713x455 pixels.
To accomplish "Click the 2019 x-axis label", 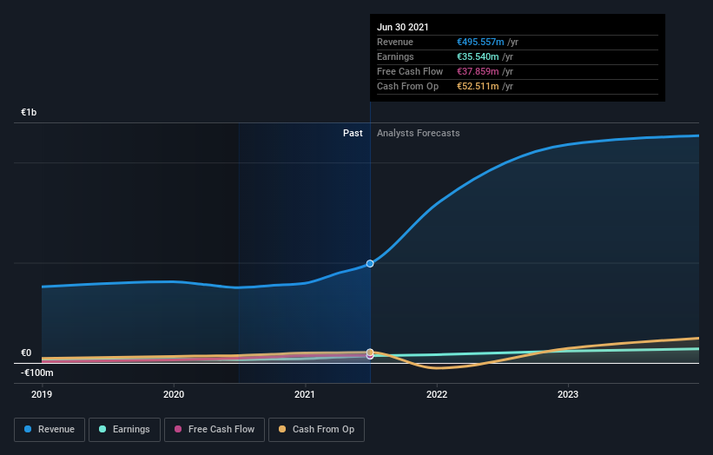I will point(42,394).
